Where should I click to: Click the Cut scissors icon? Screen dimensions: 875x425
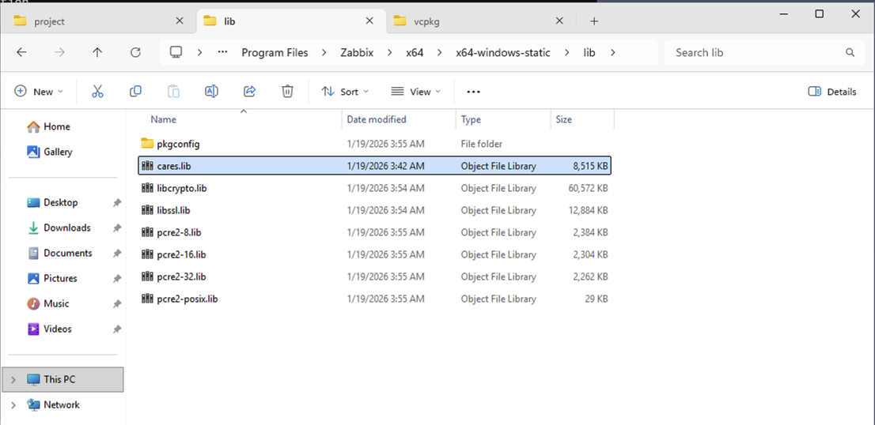(x=98, y=92)
